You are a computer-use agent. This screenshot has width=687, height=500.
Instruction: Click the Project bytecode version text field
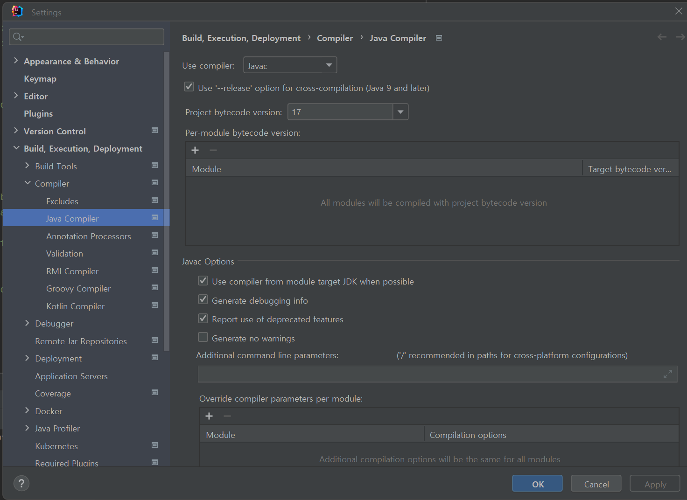click(x=340, y=112)
